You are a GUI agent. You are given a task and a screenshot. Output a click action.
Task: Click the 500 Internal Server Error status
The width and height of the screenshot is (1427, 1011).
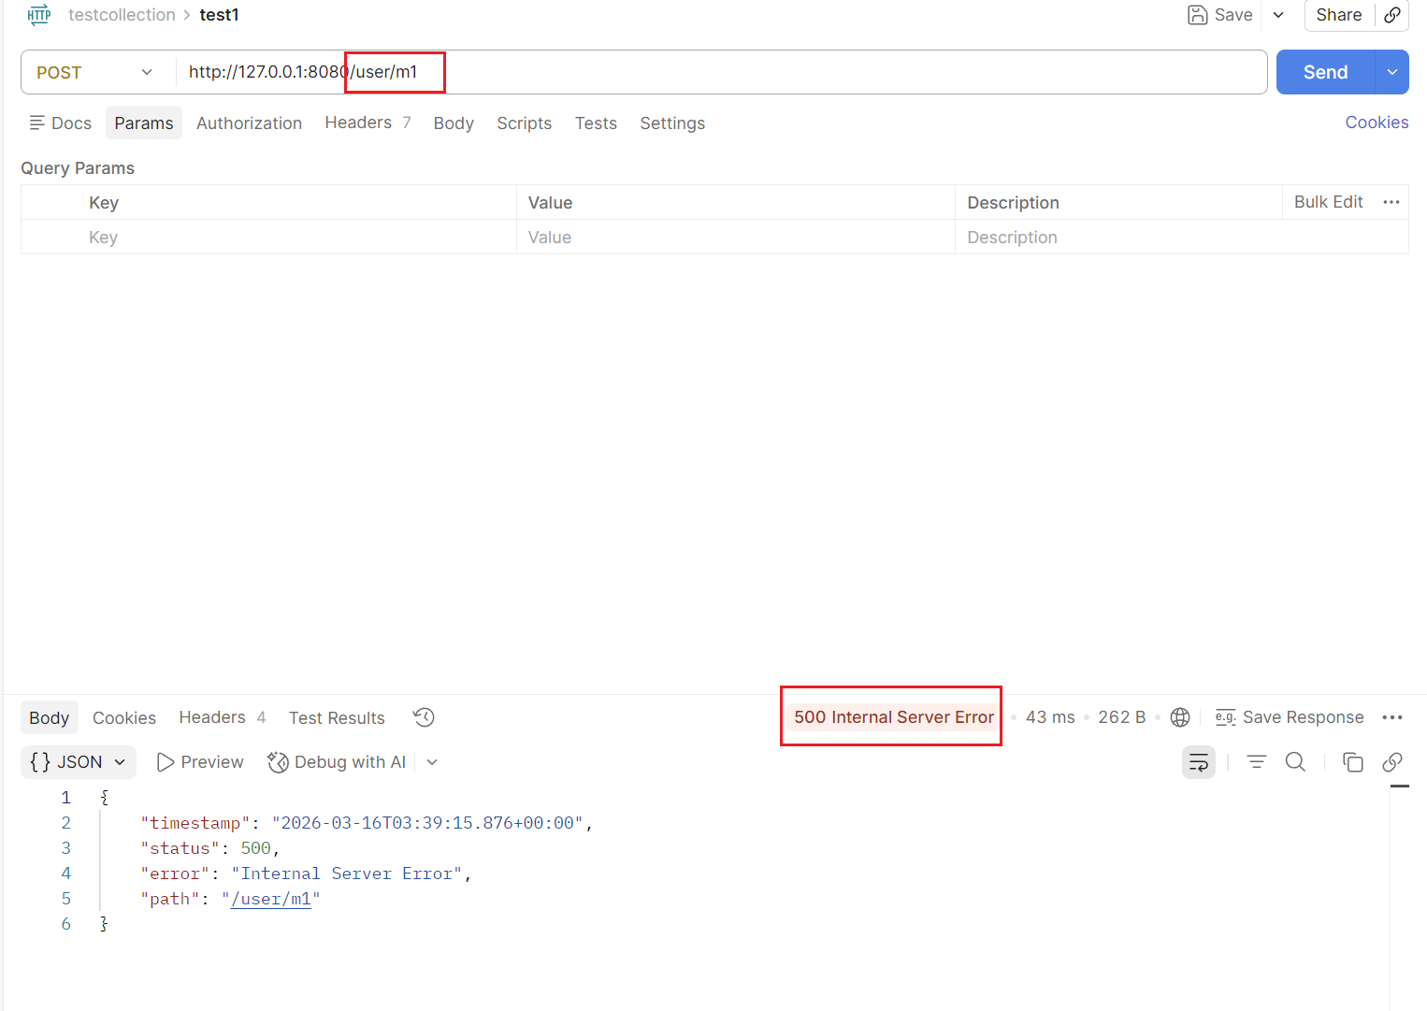click(x=894, y=717)
